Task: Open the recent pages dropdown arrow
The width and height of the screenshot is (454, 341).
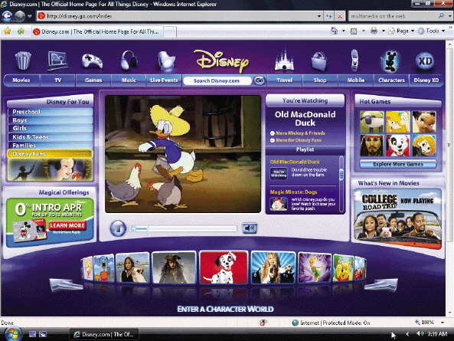Action: coord(30,16)
